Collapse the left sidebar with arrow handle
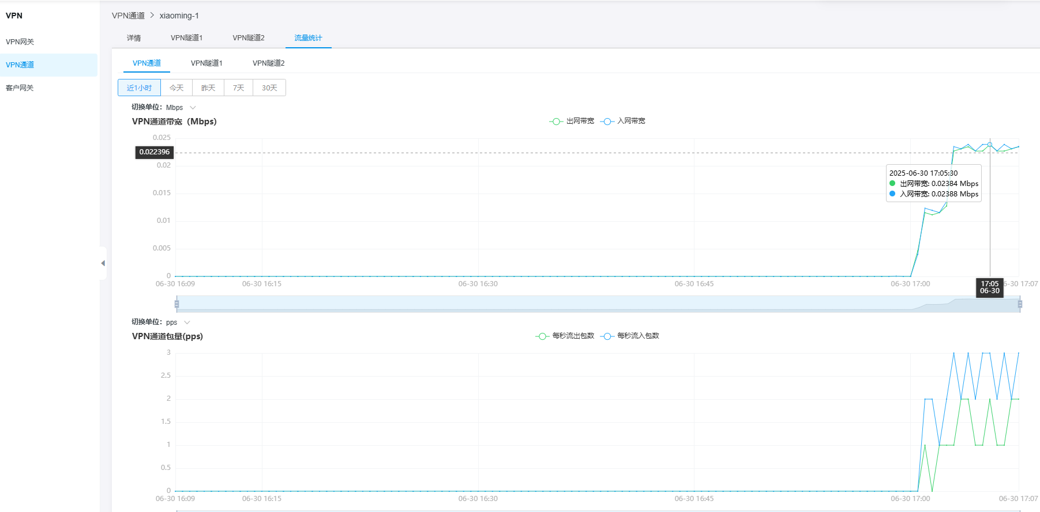This screenshot has width=1040, height=512. pos(103,263)
